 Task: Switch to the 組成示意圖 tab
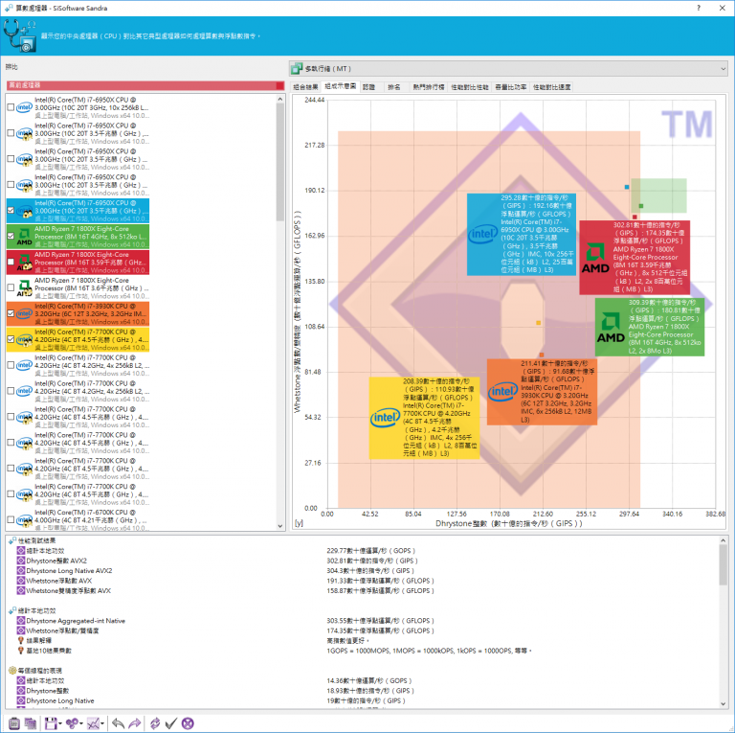(341, 86)
